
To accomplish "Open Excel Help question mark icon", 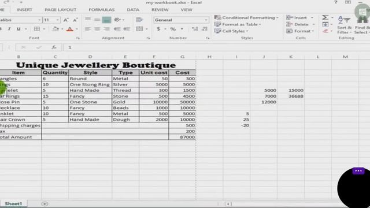I will click(335, 2).
